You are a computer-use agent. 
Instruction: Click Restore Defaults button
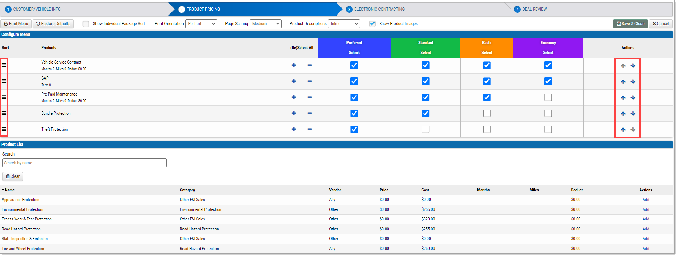coord(53,24)
